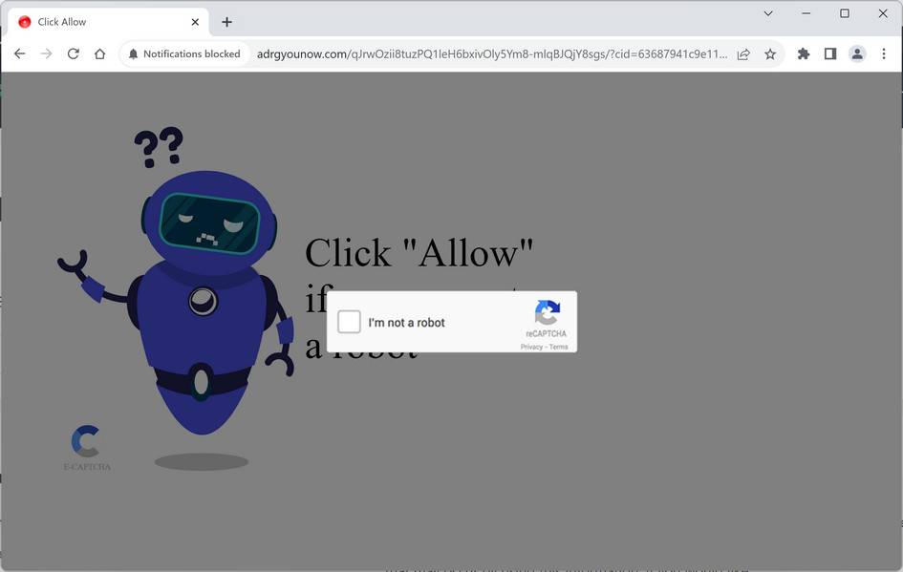Open Chrome's three-dot menu
Viewport: 903px width, 572px height.
tap(883, 54)
